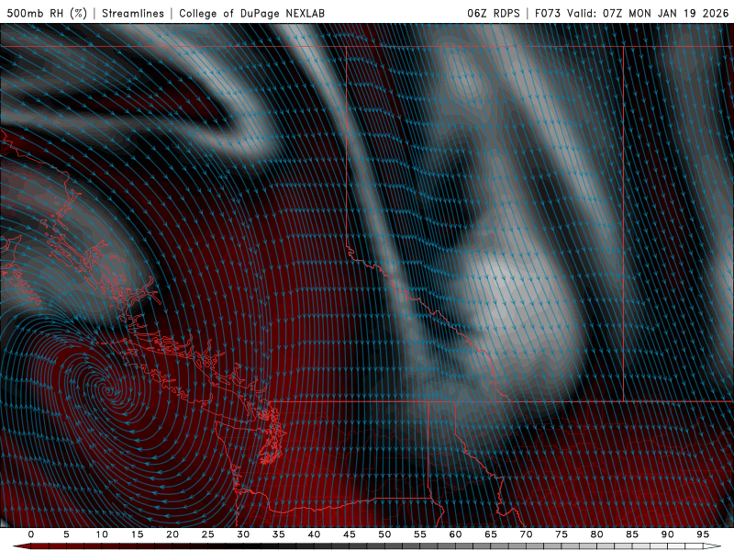The height and width of the screenshot is (551, 734).
Task: Click 'Valid: 07Z MON JAN 19 2026' text
Action: pos(649,13)
